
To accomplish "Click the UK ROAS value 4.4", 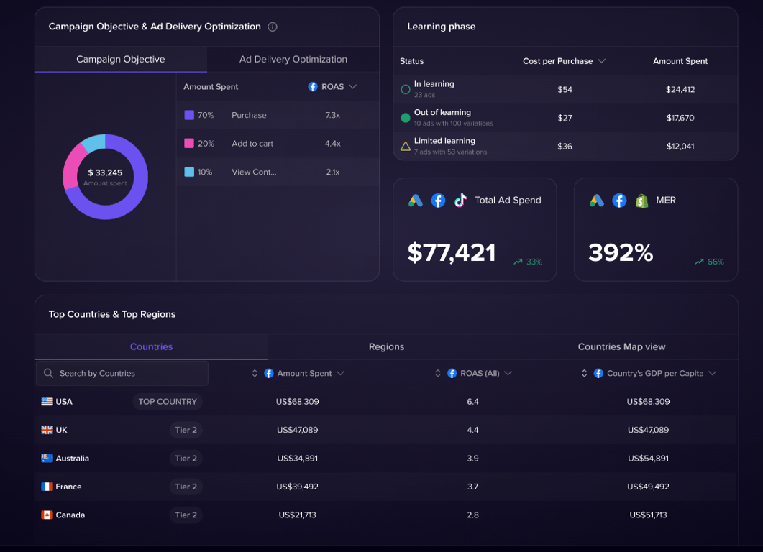I will click(472, 430).
